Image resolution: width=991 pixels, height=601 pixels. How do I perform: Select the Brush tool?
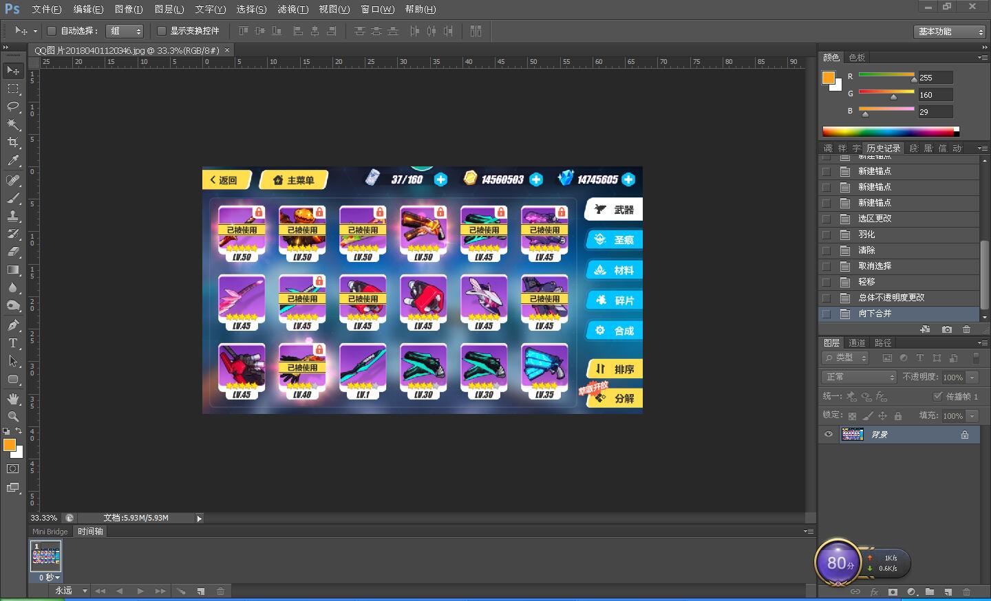[13, 198]
